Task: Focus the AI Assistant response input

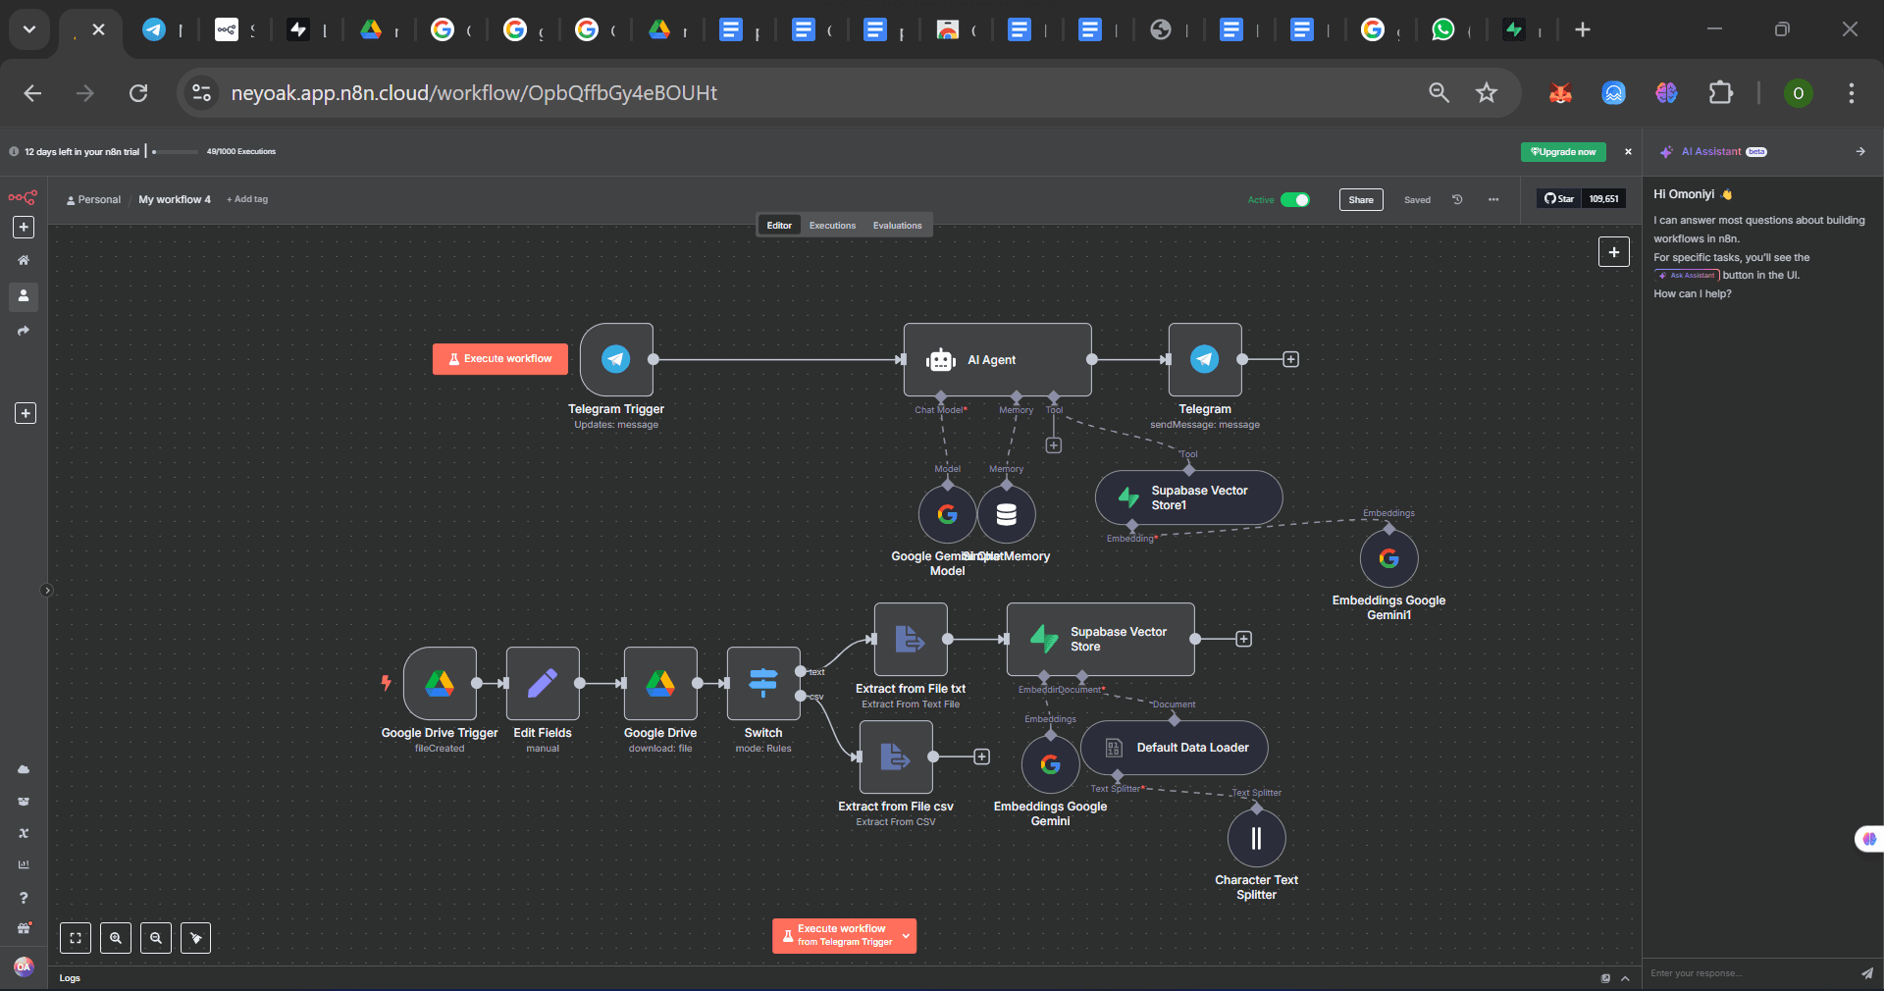Action: 1751,973
